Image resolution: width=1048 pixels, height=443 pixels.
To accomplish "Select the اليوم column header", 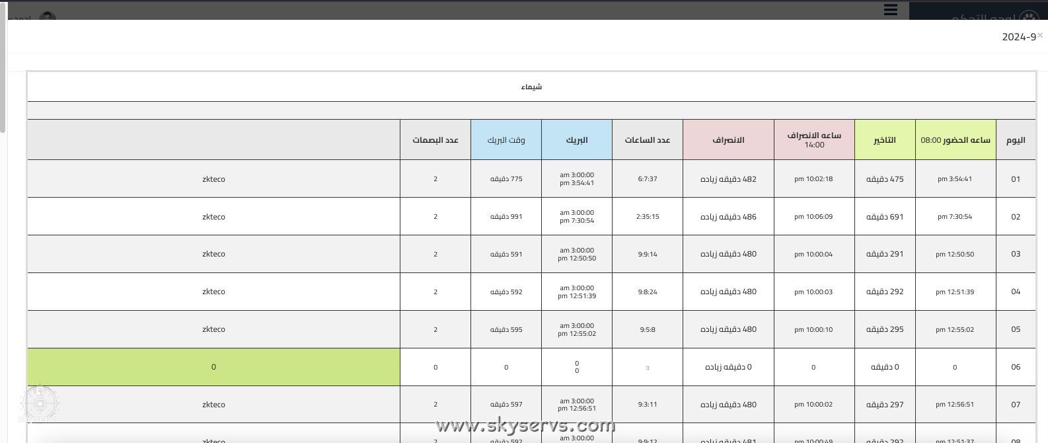I will pyautogui.click(x=1016, y=140).
